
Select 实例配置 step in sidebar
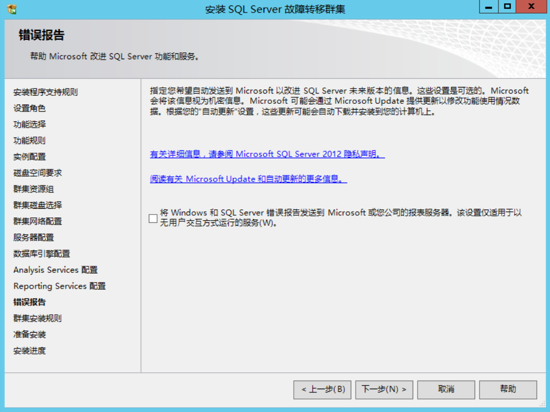(29, 157)
